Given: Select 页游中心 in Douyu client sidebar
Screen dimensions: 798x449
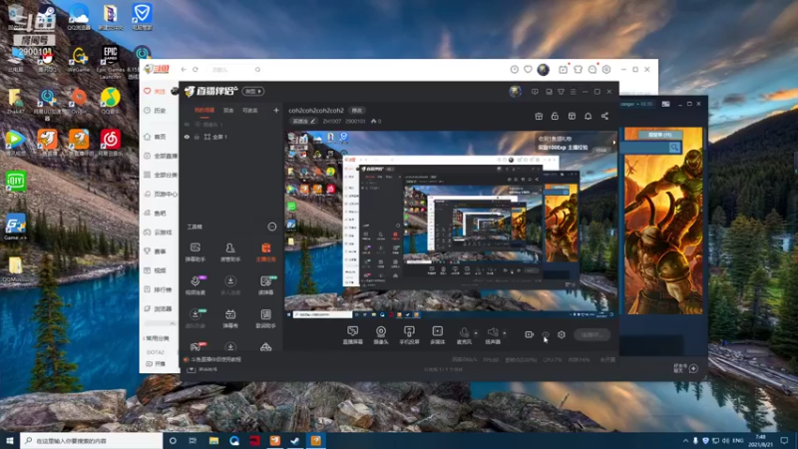Looking at the screenshot, I should 160,194.
